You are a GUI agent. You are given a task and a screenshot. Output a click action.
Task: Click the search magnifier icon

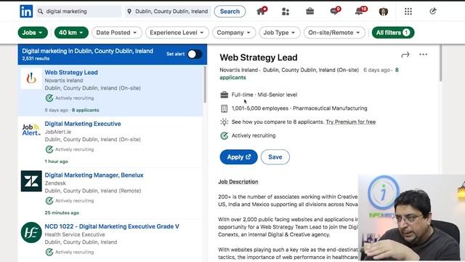click(41, 12)
